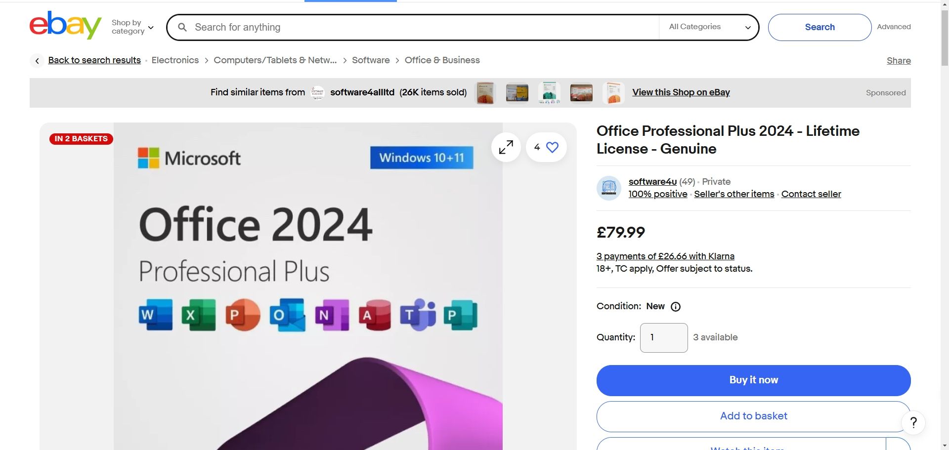
Task: Open the Electronics breadcrumb
Action: pyautogui.click(x=175, y=60)
